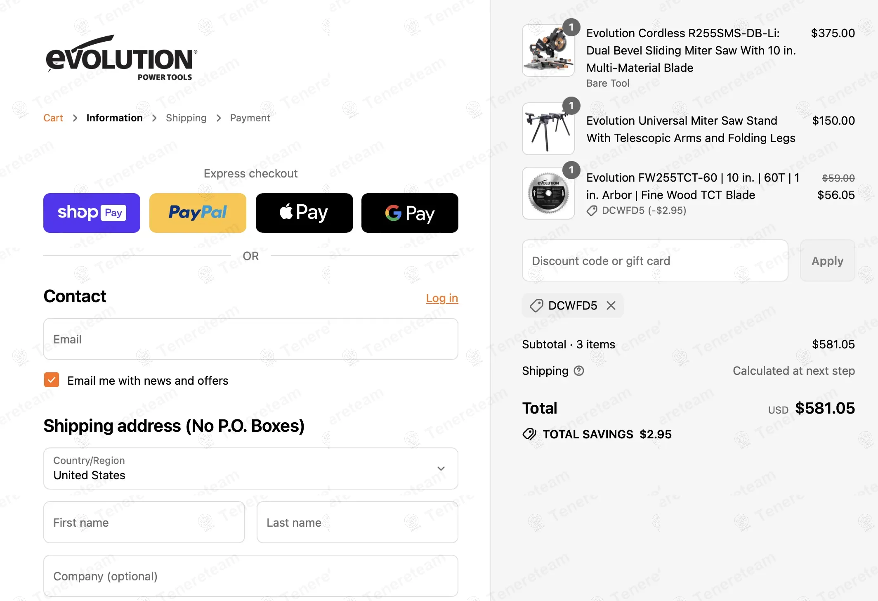The image size is (878, 601).
Task: Select Apple Pay express checkout
Action: tap(304, 213)
